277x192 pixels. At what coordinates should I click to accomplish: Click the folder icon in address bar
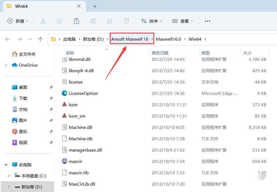tap(53, 39)
